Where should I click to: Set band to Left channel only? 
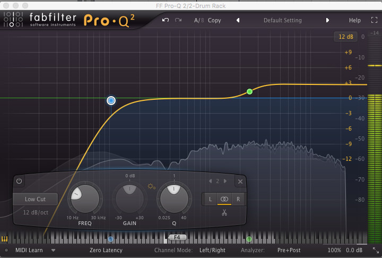tap(210, 199)
